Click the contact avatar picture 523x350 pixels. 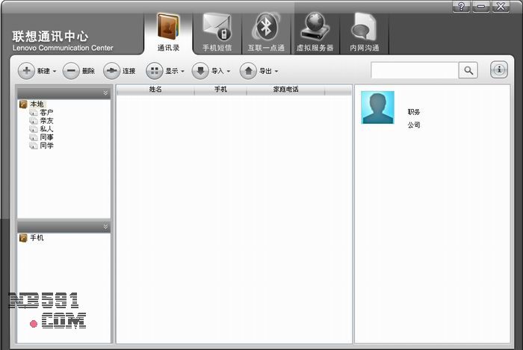coord(377,107)
